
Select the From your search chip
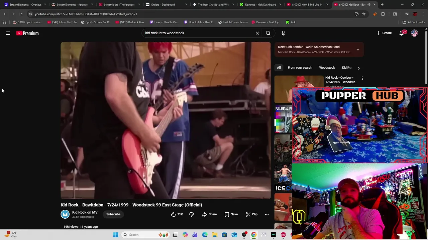click(300, 68)
